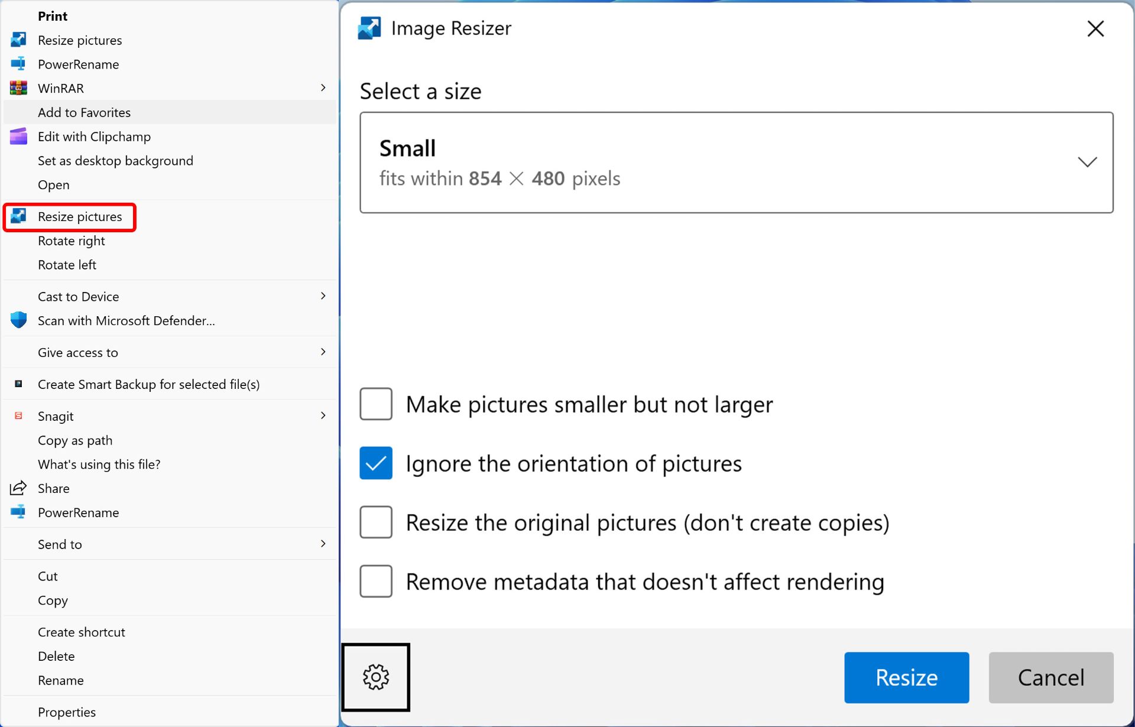
Task: Click the WinRAR icon in context menu
Action: pyautogui.click(x=18, y=88)
